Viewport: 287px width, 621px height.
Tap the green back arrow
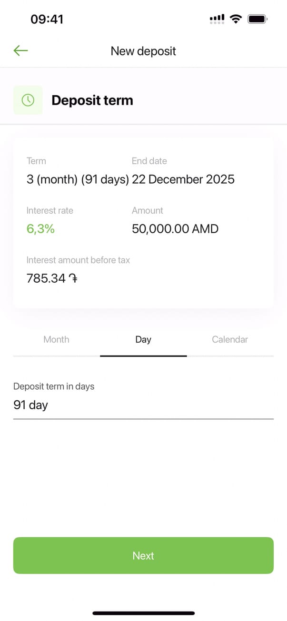pyautogui.click(x=21, y=50)
